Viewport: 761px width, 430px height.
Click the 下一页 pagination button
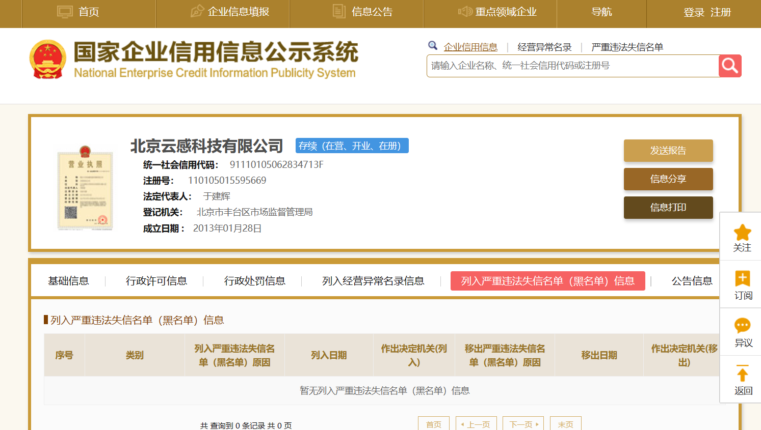click(x=523, y=424)
